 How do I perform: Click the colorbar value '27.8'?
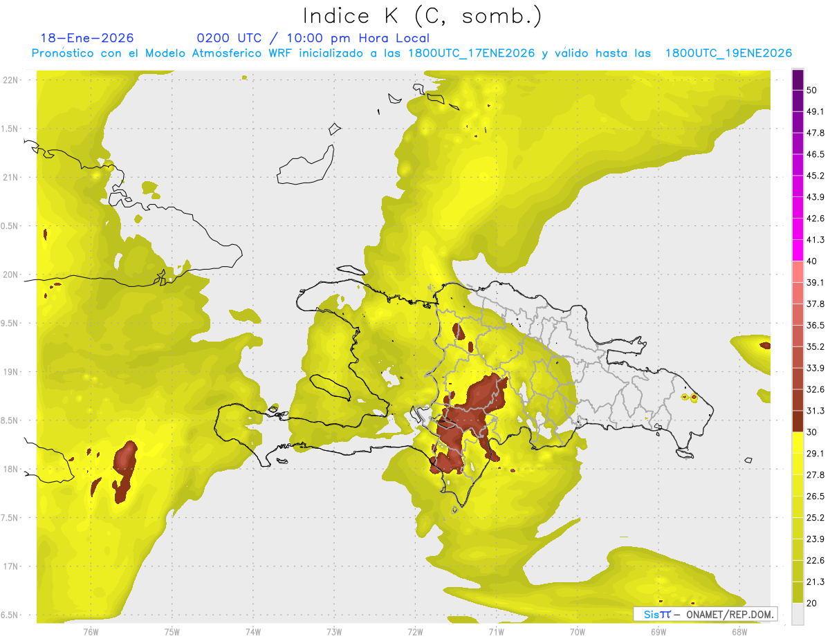[x=815, y=475]
